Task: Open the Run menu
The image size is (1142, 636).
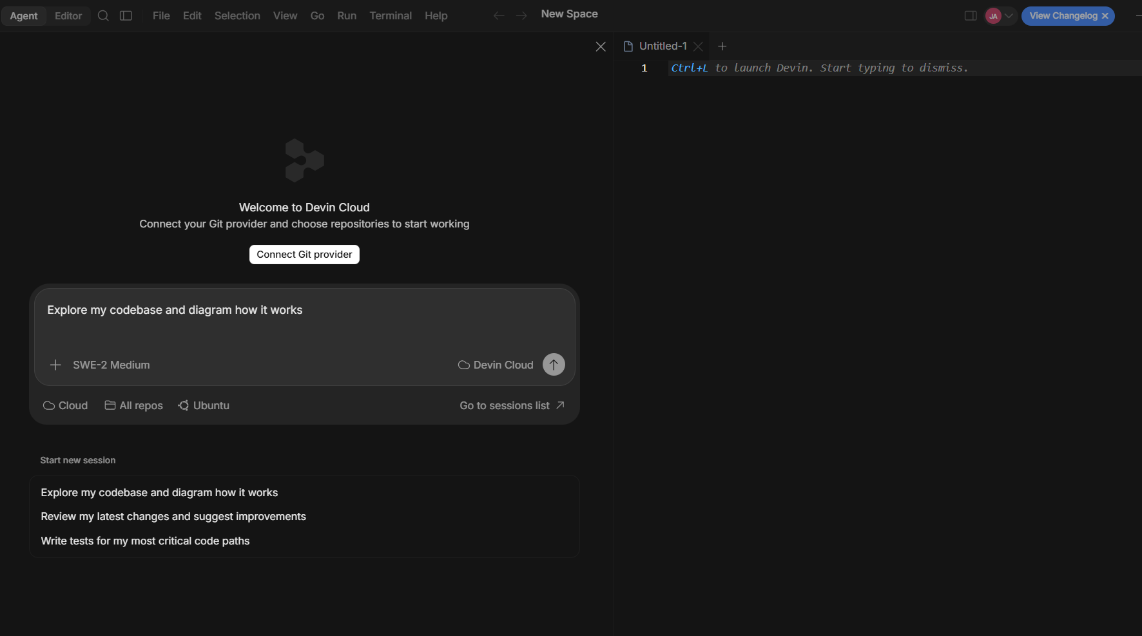Action: coord(347,15)
